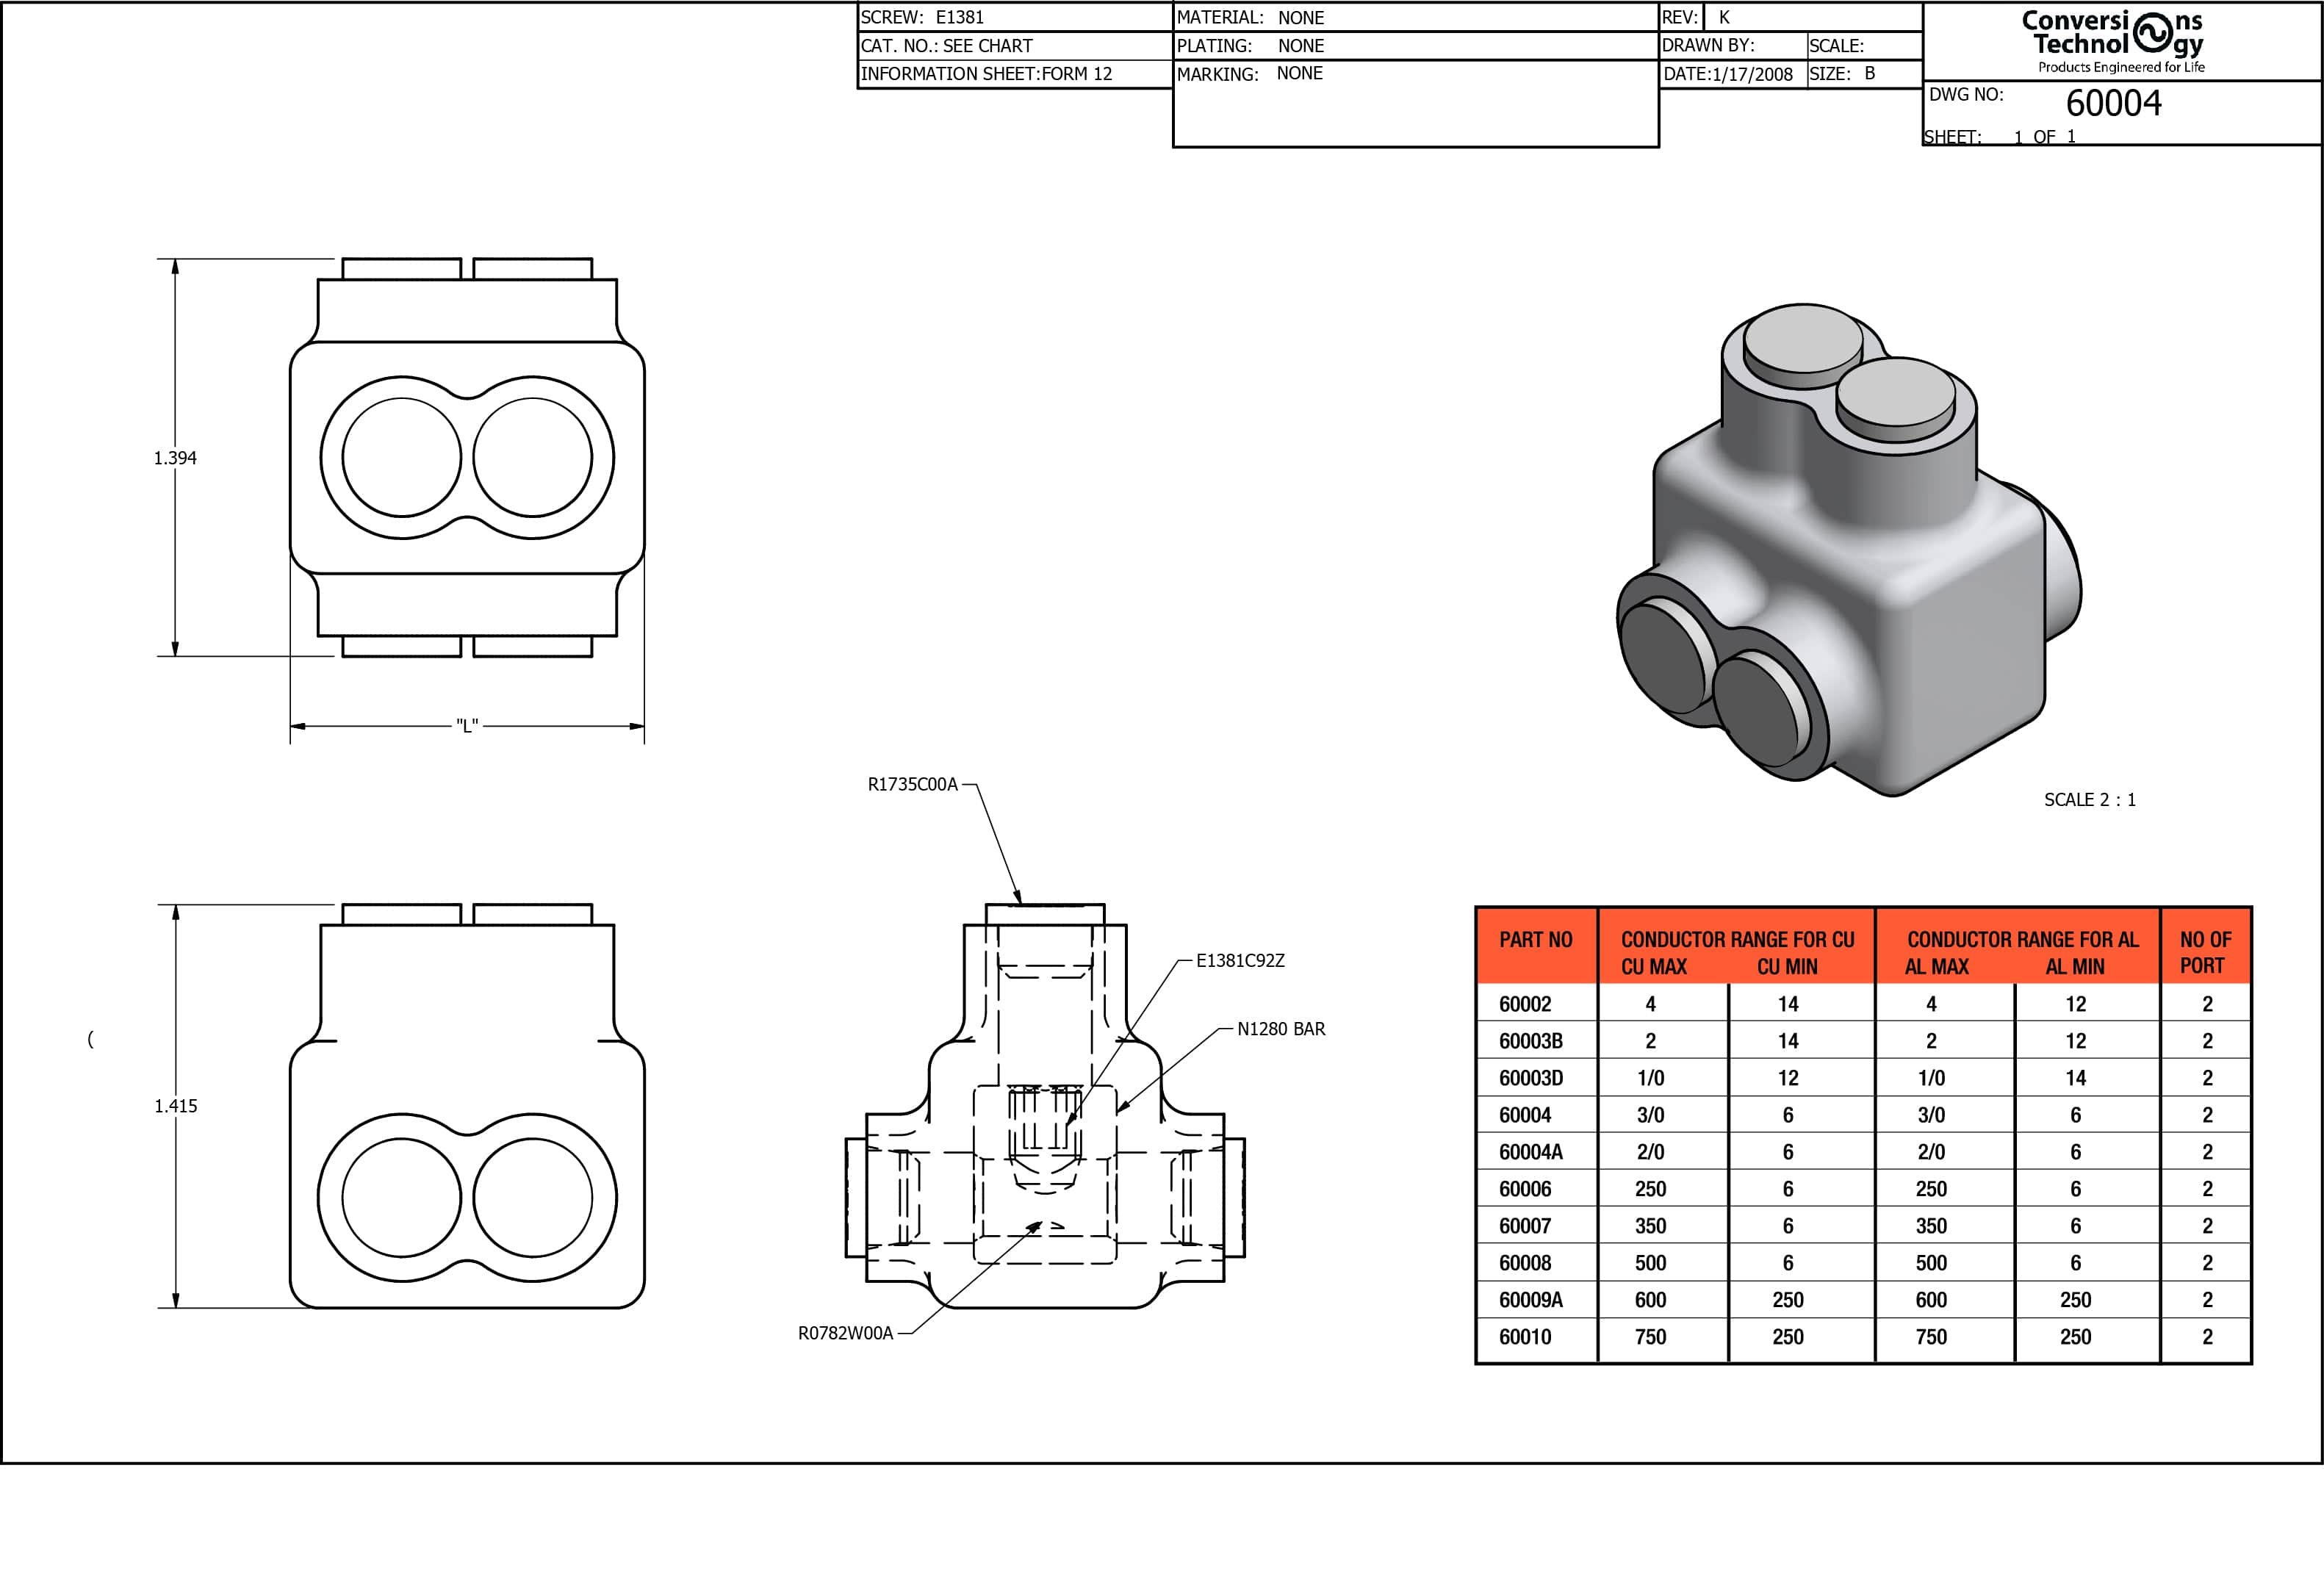Click CU MAX value 1/0 for 60003D

click(x=1651, y=1078)
